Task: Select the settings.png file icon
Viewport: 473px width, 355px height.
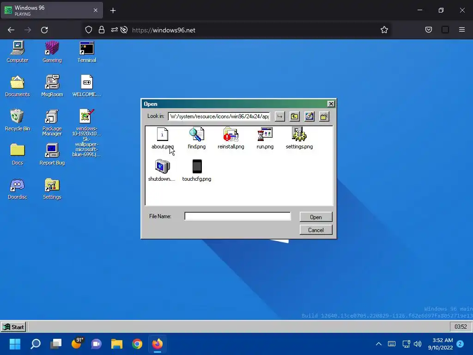Action: point(299,135)
